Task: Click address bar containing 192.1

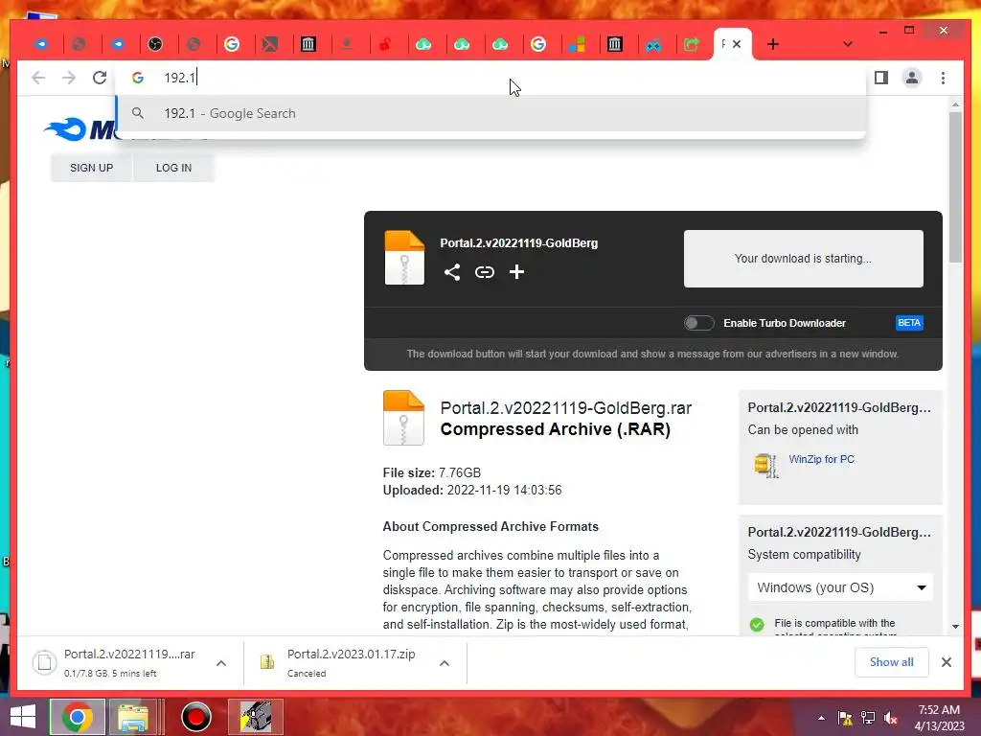Action: tap(491, 78)
